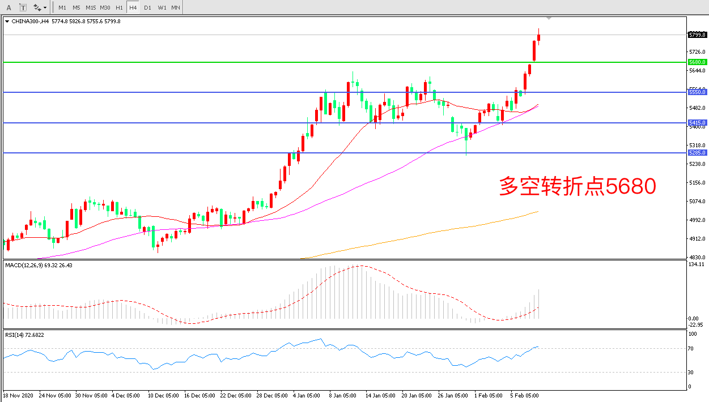
Task: Change chart to D1 daily timeframe
Action: (x=147, y=8)
